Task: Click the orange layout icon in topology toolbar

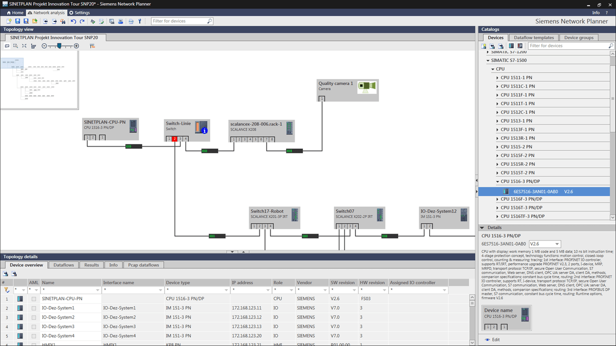Action: [x=93, y=46]
